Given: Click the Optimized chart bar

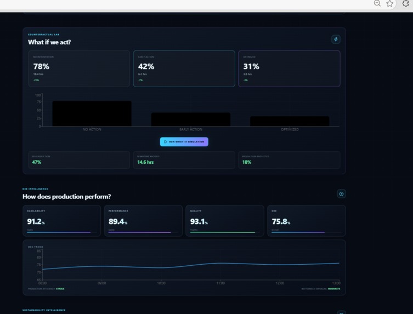Looking at the screenshot, I should coord(290,121).
